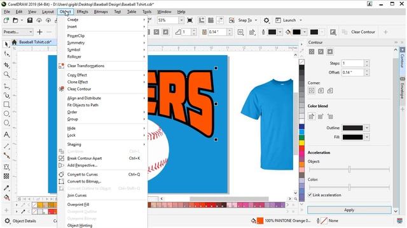The image size is (407, 228).
Task: Select the Zoom tool
Action: (x=6, y=75)
